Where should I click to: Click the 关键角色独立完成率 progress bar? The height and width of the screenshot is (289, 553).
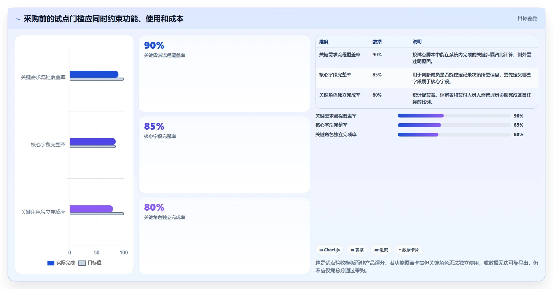(454, 135)
